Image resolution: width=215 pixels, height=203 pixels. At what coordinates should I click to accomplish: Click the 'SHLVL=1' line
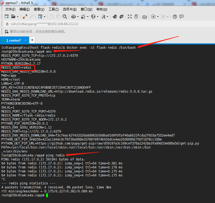coord(8,107)
